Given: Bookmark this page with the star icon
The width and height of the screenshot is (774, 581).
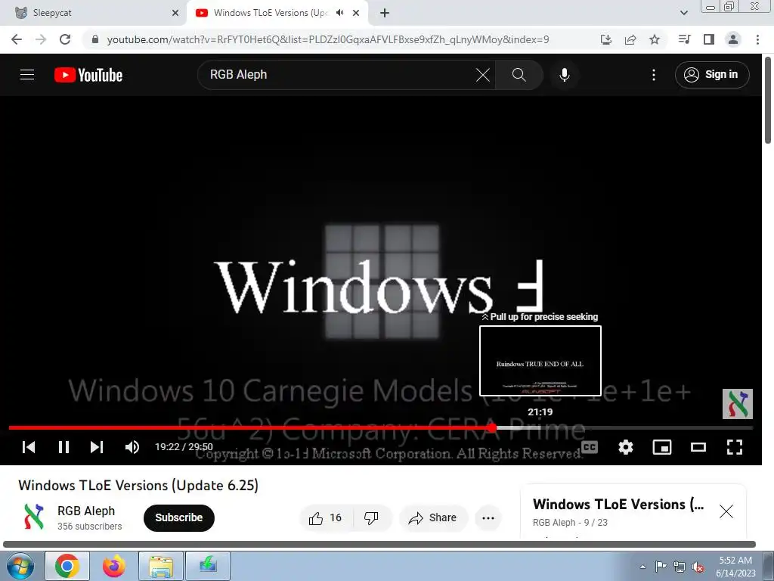Looking at the screenshot, I should 655,39.
